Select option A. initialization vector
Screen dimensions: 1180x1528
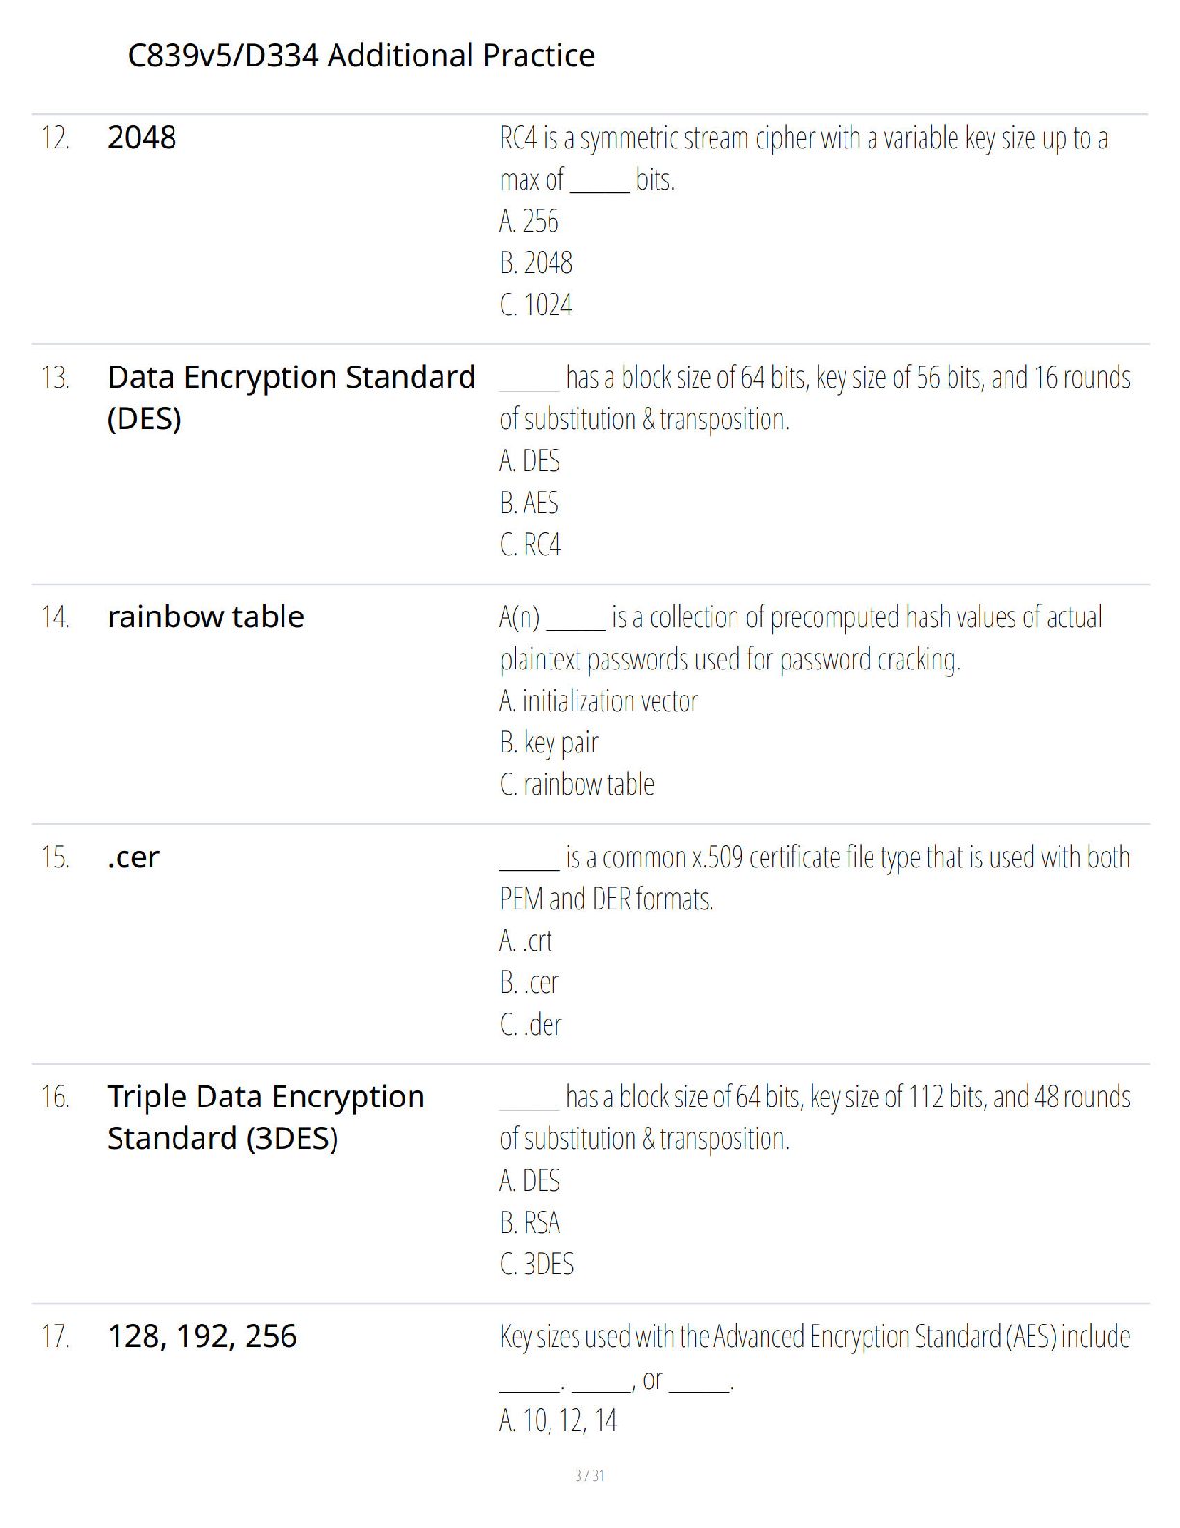pos(599,701)
